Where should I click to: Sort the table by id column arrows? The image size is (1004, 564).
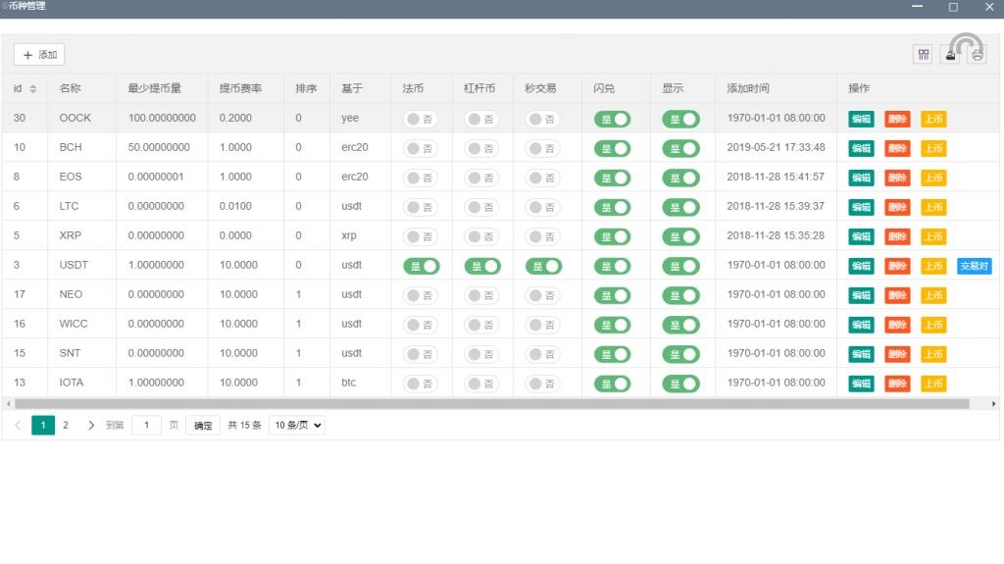click(x=32, y=89)
